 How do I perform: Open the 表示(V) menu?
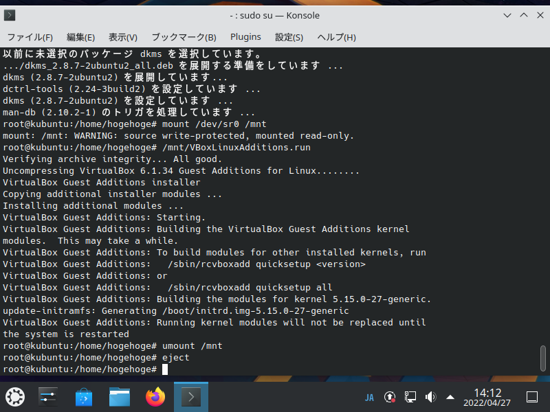click(123, 37)
